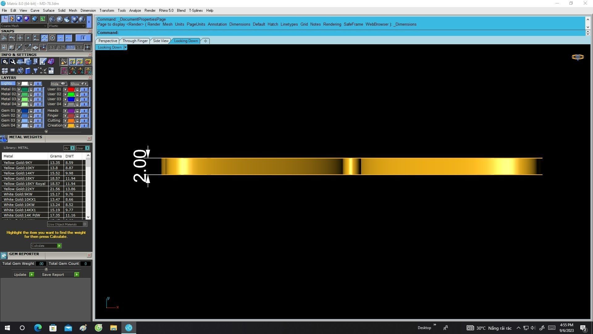Open the Plastic material dropdown

pyautogui.click(x=67, y=26)
